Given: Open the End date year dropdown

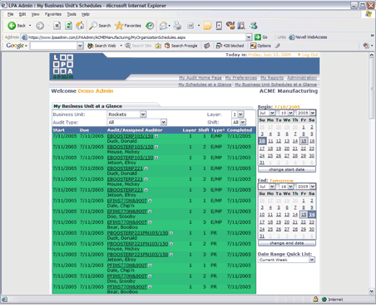Looking at the screenshot, I should tap(313, 187).
